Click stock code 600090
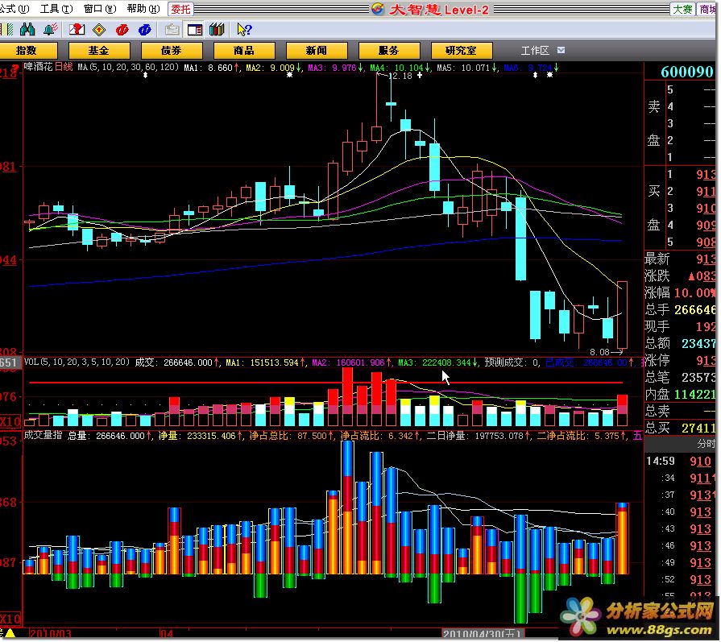The height and width of the screenshot is (642, 721). click(x=687, y=72)
